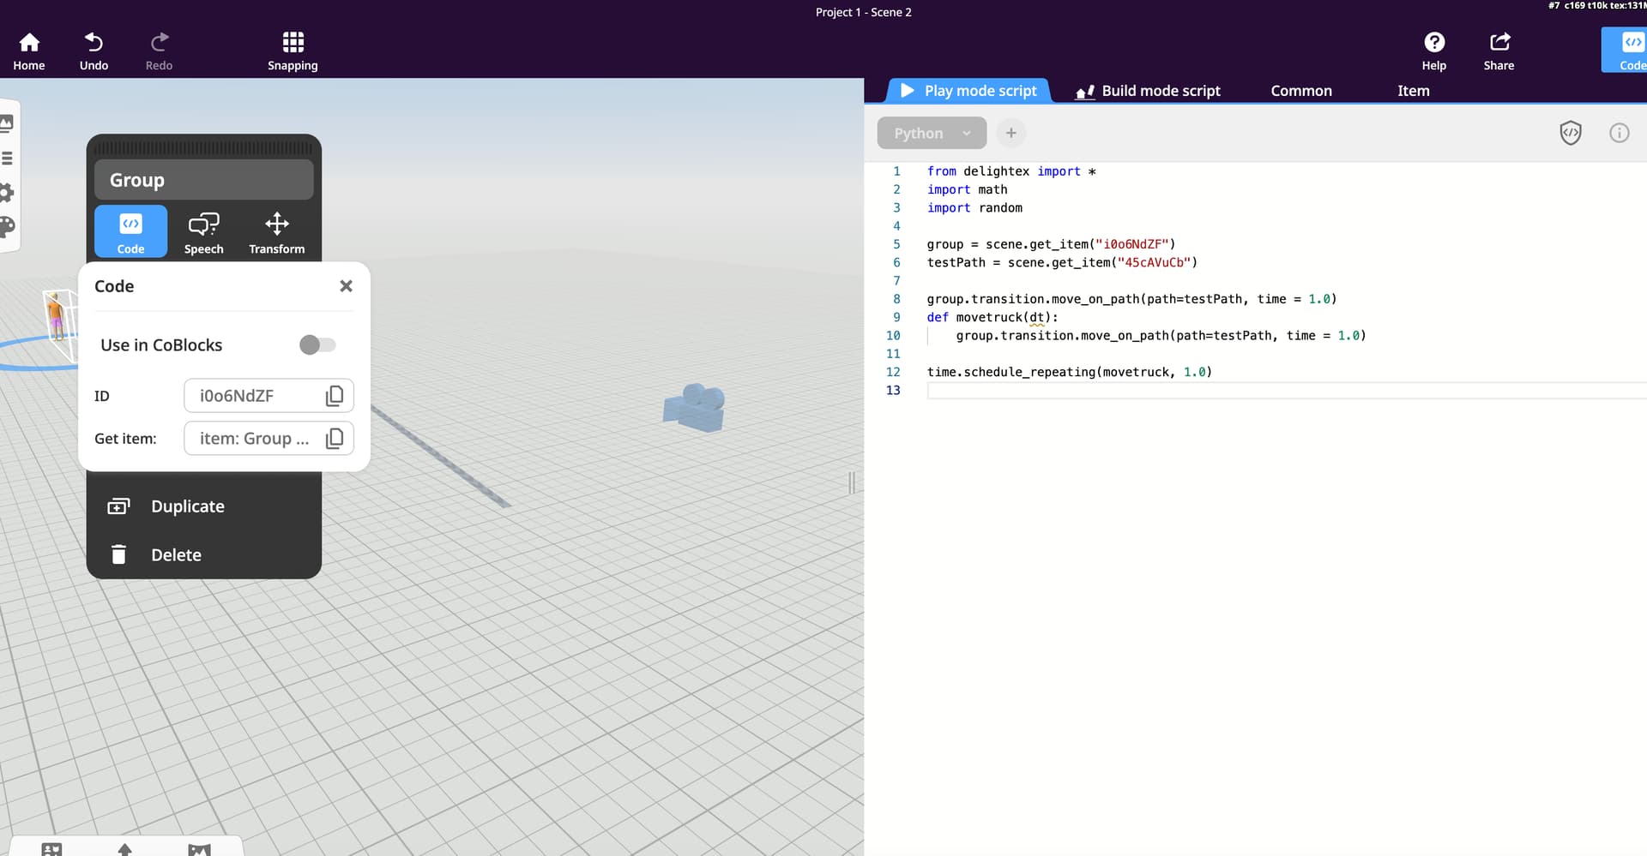
Task: Switch to Play mode script tab
Action: click(968, 91)
